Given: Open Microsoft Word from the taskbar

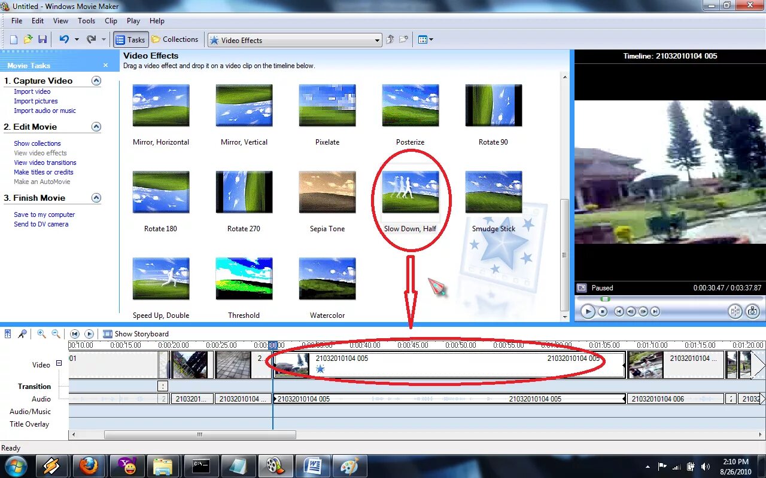Looking at the screenshot, I should (x=313, y=465).
